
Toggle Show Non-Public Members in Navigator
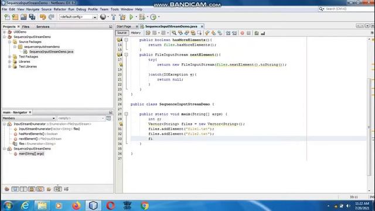32,189
